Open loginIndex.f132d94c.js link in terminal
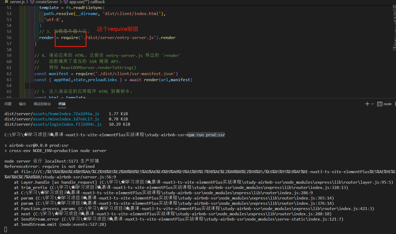The image size is (396, 234). (67, 124)
